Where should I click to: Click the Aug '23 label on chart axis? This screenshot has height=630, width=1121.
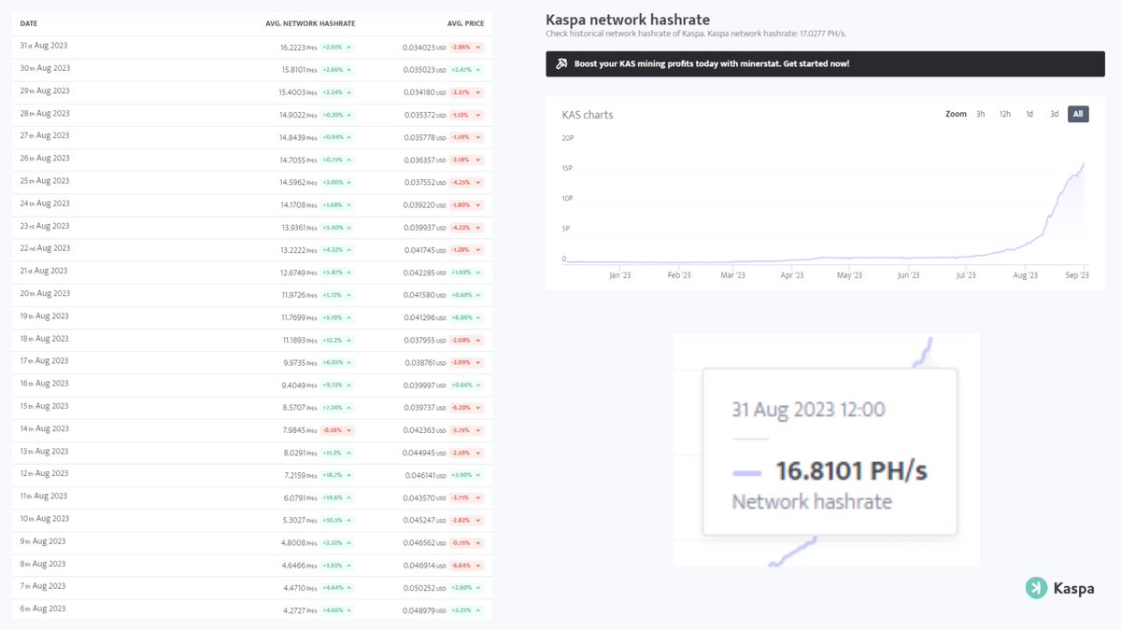tap(1026, 275)
